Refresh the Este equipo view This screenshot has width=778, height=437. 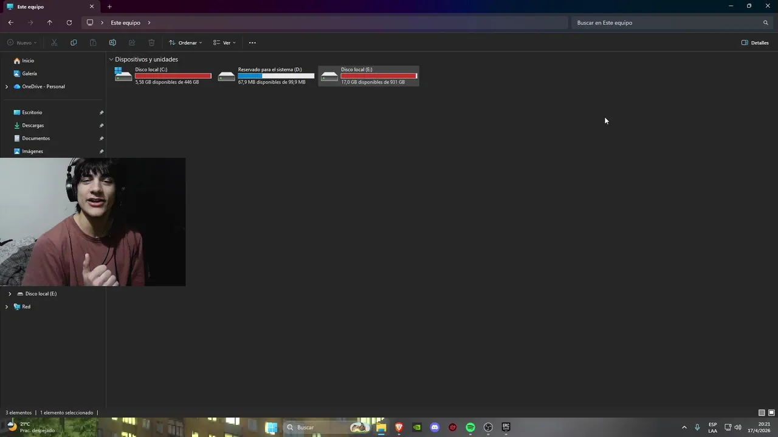coord(69,22)
